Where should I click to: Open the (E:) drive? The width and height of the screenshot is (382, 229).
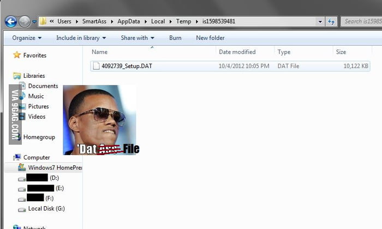point(59,188)
